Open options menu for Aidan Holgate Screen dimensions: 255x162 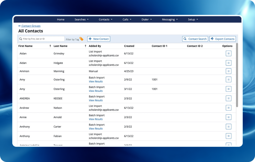229,63
